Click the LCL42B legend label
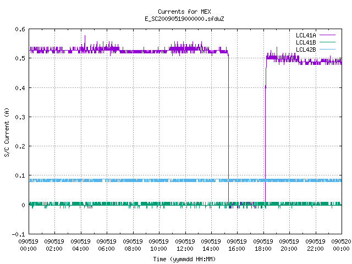 306,50
